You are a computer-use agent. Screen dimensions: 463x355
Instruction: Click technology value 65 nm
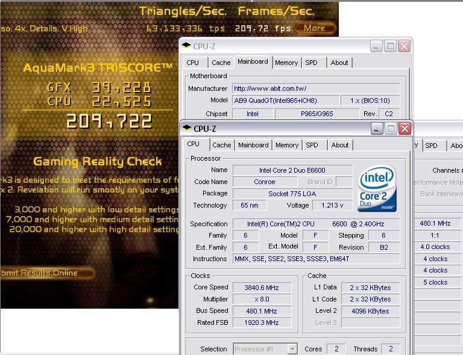point(250,205)
